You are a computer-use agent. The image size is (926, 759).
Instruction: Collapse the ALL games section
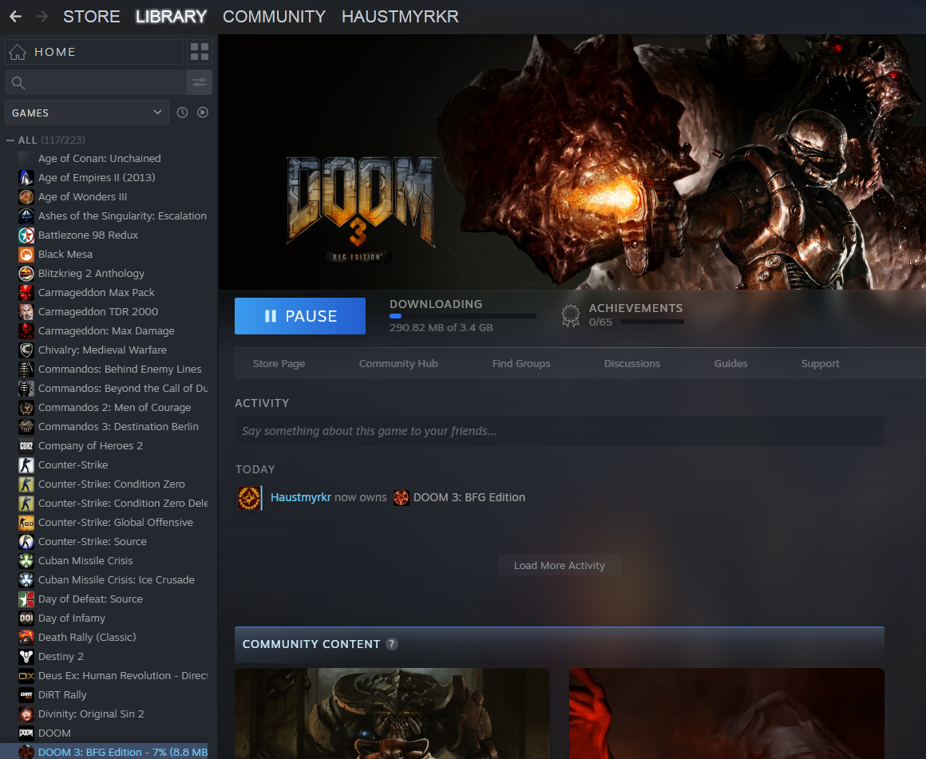(x=10, y=140)
